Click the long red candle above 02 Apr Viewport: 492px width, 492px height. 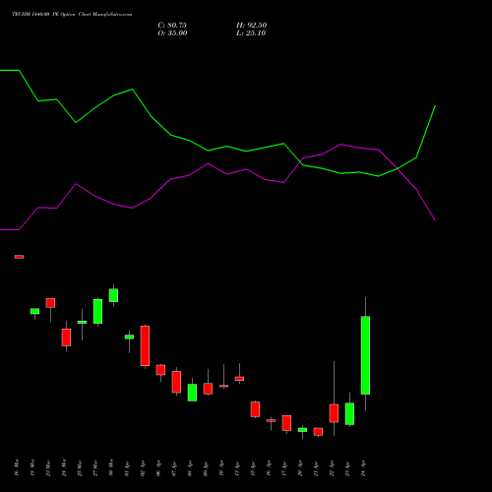pos(145,345)
